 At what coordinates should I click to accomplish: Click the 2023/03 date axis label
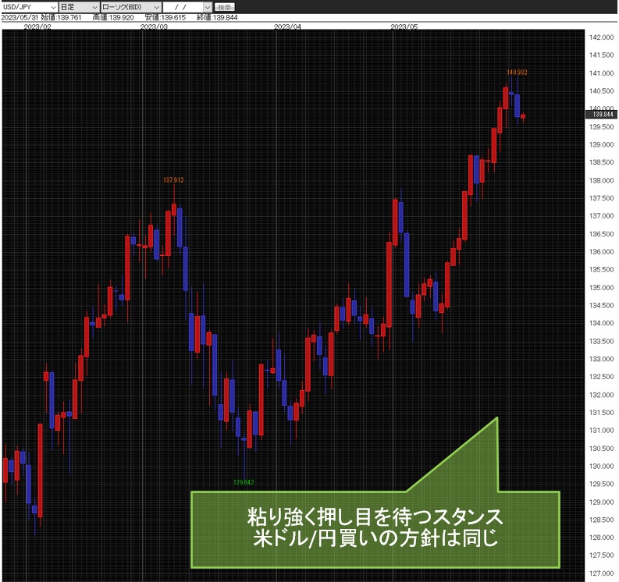point(154,27)
